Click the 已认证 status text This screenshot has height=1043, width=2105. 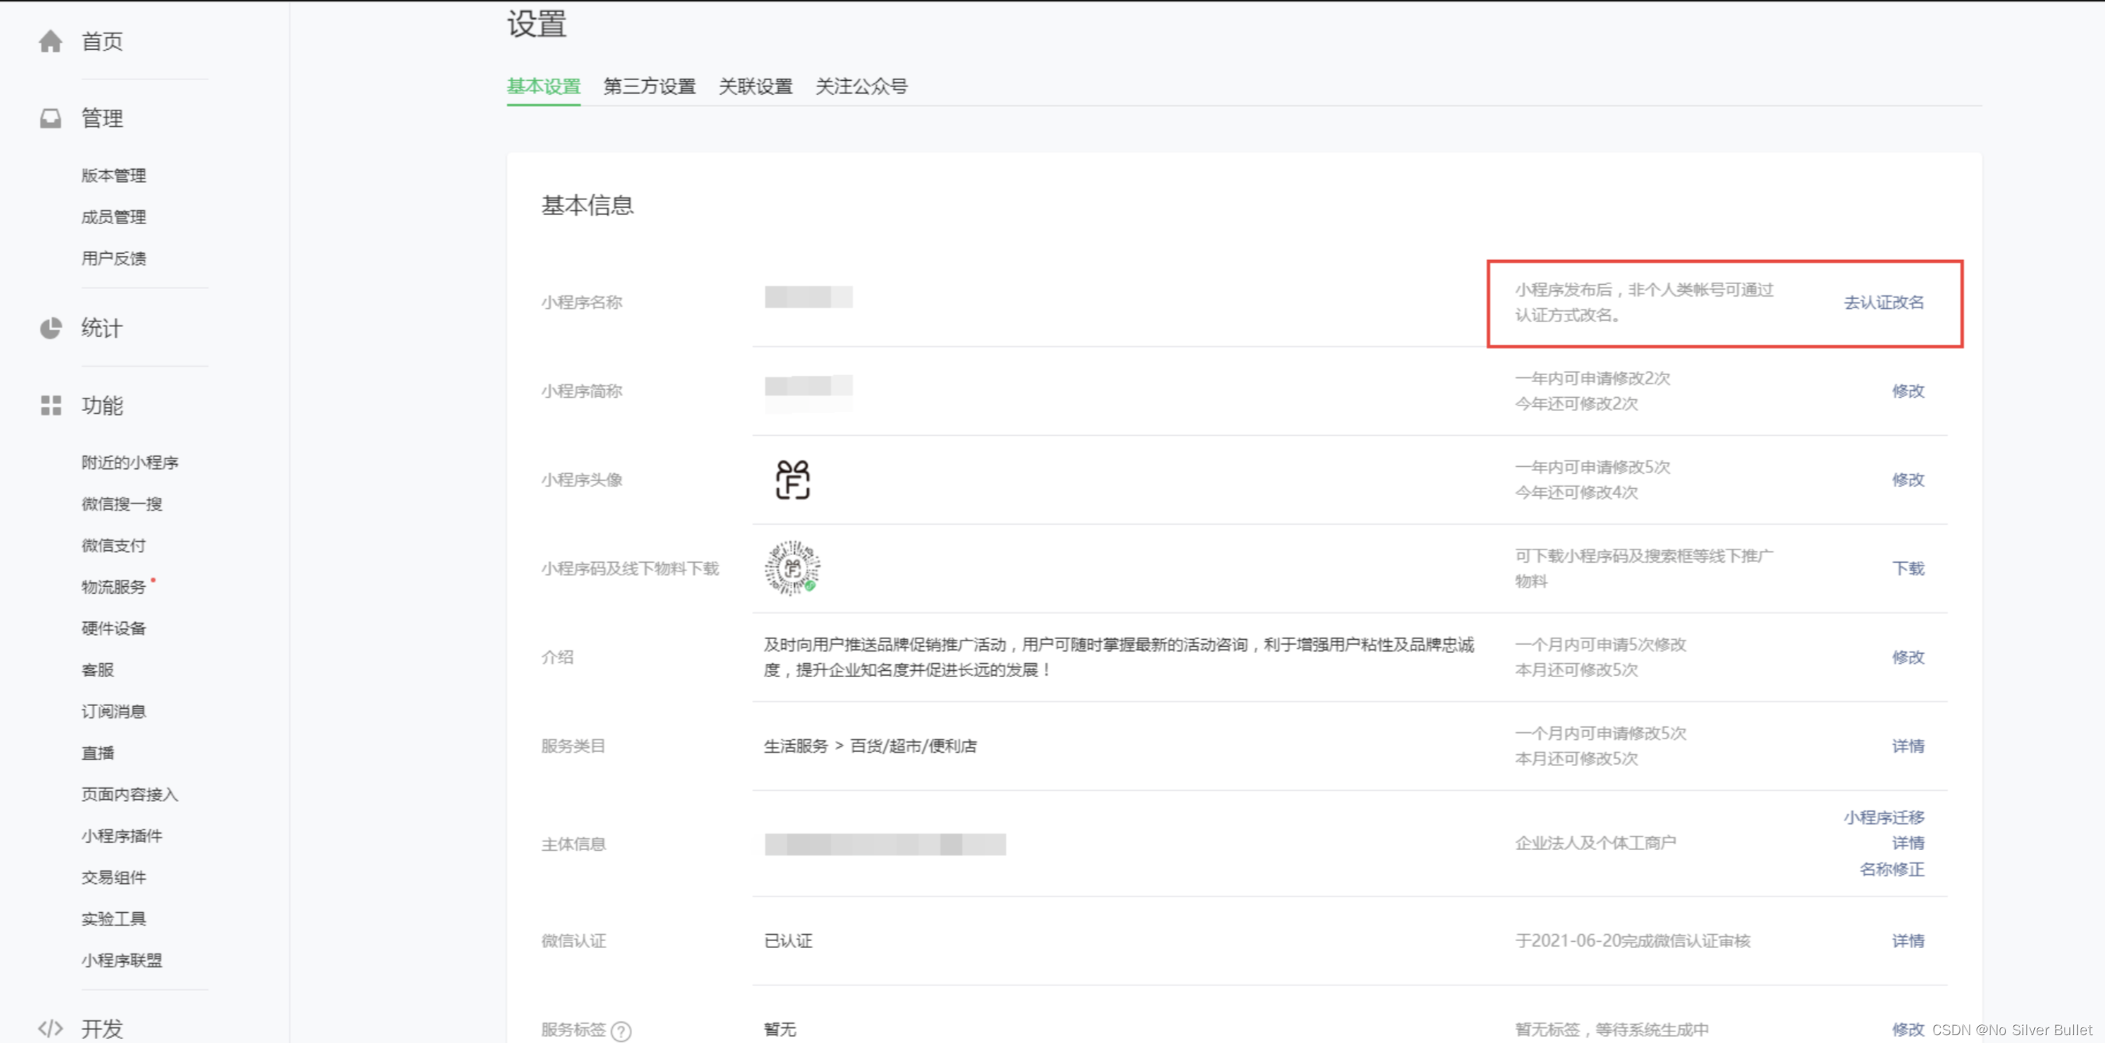[788, 941]
